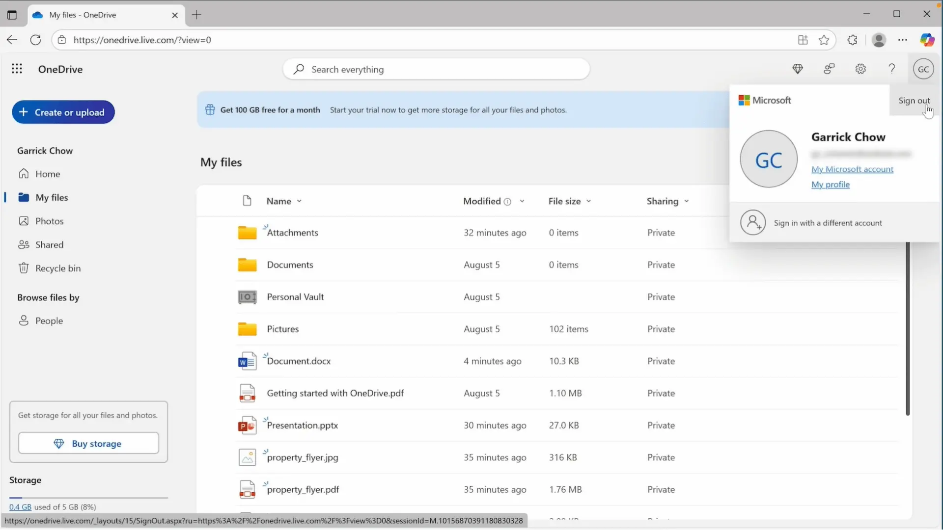The image size is (943, 530).
Task: Open Shared in the sidebar
Action: pyautogui.click(x=49, y=244)
